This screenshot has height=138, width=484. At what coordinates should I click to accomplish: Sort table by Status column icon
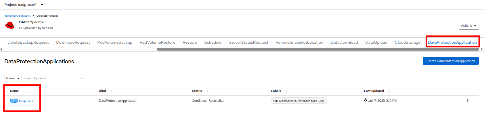207,91
